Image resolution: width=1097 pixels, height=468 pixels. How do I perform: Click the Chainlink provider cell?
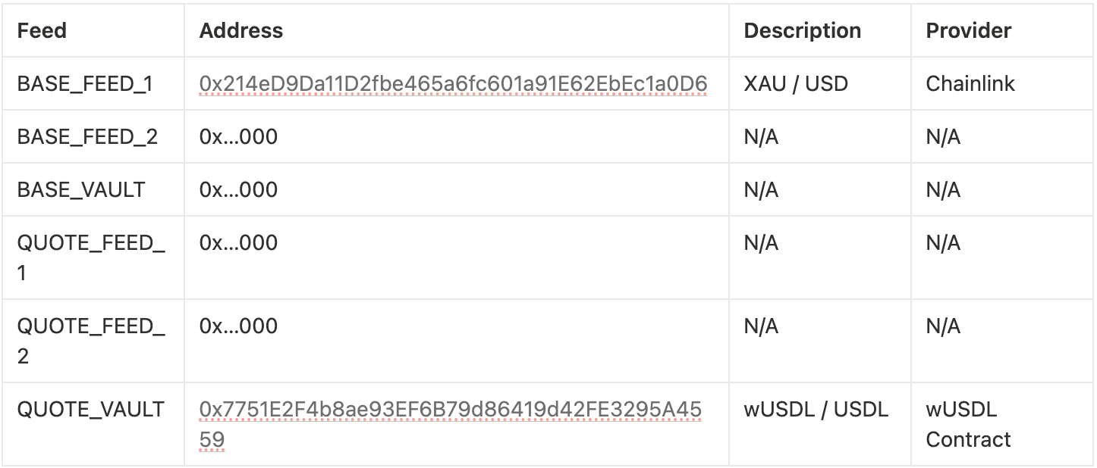point(970,84)
